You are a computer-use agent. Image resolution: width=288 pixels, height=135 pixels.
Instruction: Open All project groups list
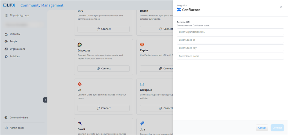[x=19, y=15]
